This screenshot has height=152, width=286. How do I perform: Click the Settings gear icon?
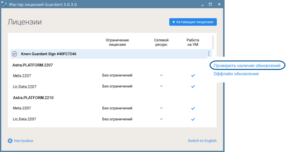(x=10, y=141)
